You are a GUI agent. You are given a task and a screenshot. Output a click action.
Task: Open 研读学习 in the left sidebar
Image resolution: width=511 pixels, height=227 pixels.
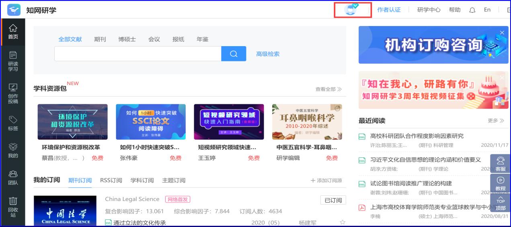coord(13,61)
